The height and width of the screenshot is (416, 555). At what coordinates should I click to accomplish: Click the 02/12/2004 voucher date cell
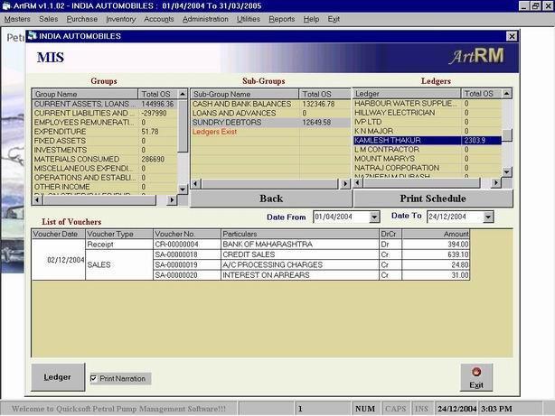tap(59, 260)
